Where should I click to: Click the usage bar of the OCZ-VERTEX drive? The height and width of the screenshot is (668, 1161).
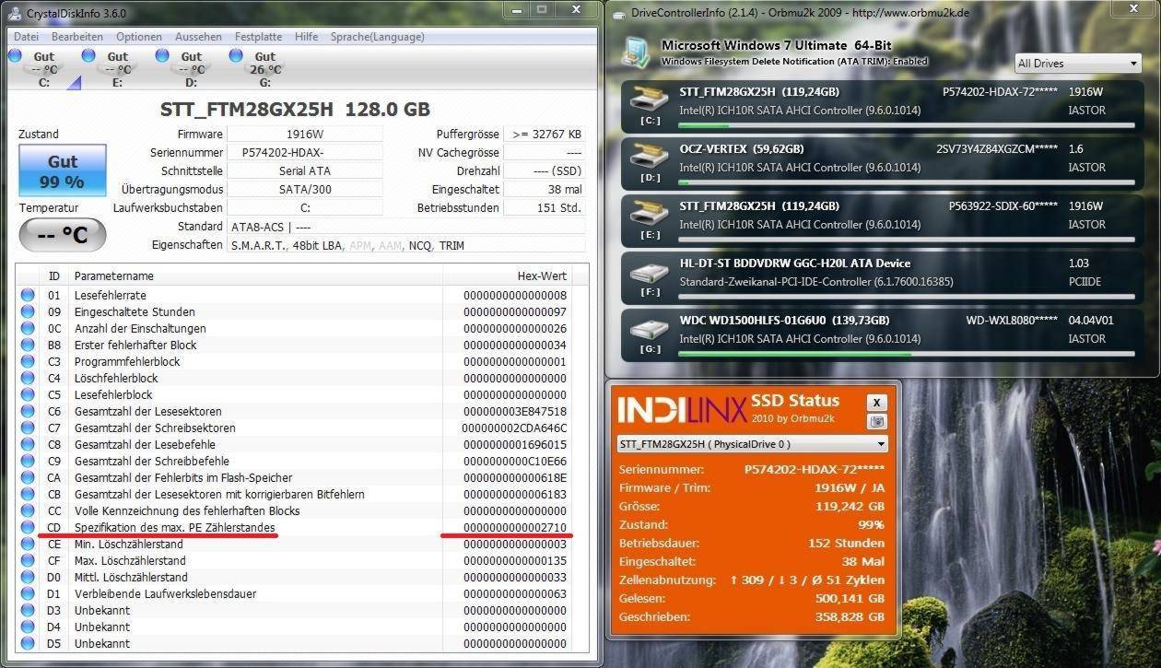click(907, 182)
